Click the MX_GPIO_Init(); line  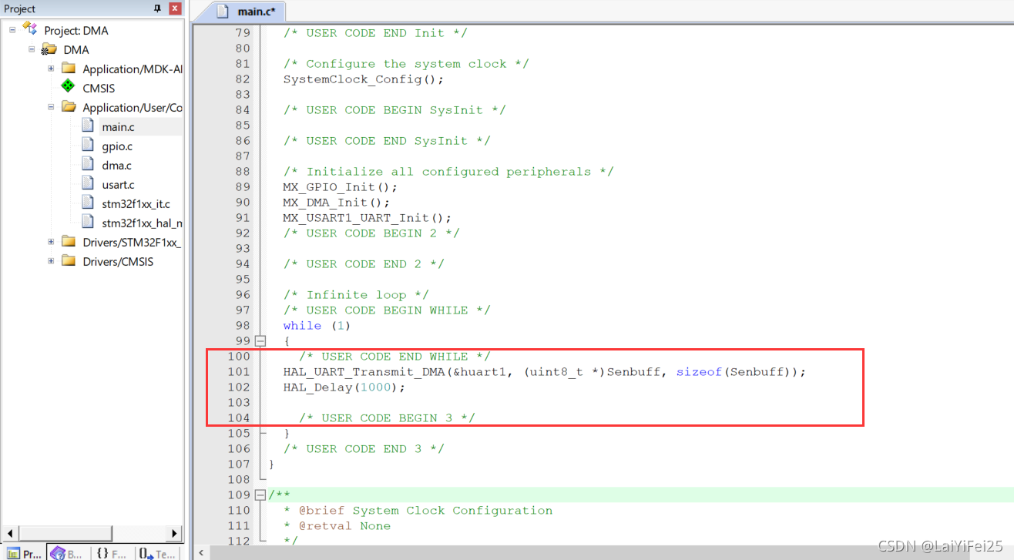pyautogui.click(x=341, y=187)
